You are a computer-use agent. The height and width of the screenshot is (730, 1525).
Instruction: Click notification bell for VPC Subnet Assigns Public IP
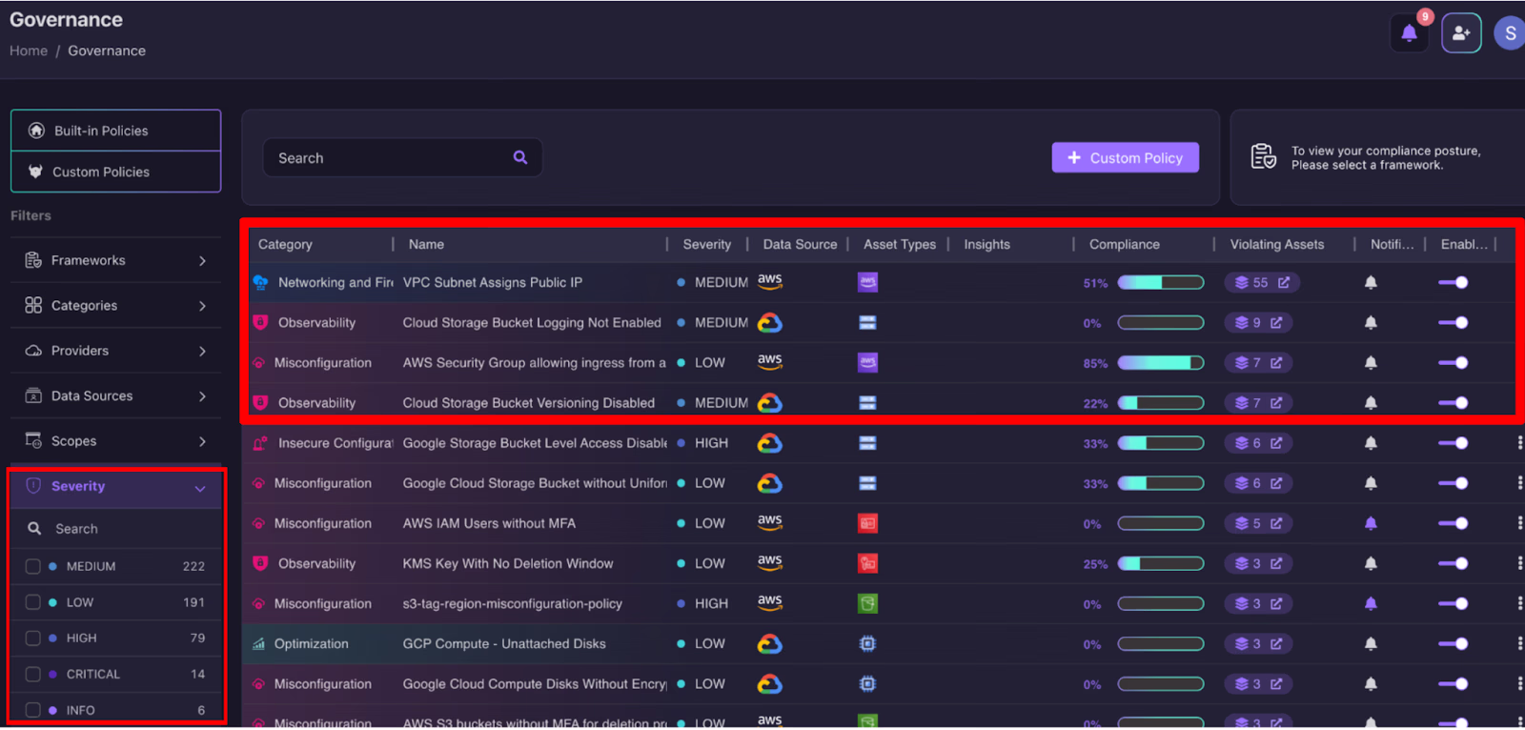[1371, 283]
